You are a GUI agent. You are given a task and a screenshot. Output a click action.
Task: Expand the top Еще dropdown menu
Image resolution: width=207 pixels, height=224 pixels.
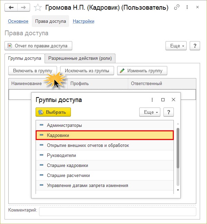pos(176,46)
